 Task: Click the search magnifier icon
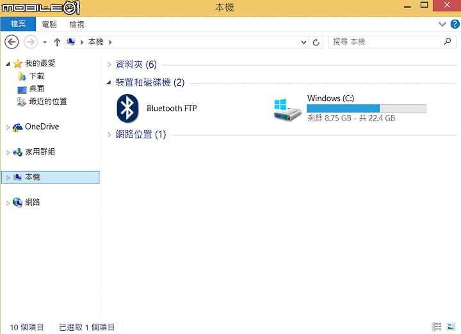pos(448,42)
